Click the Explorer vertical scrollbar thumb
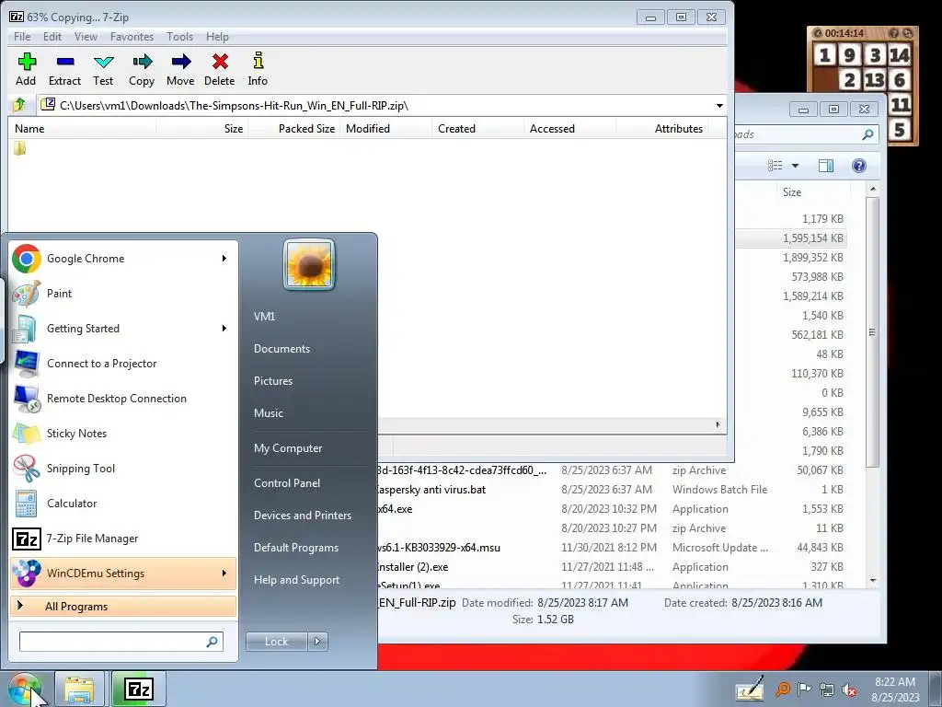This screenshot has width=942, height=707. [x=872, y=331]
